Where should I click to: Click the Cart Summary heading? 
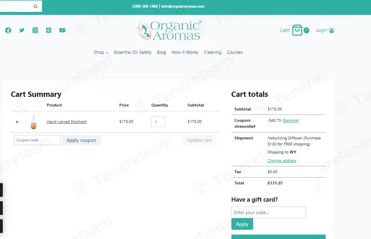tap(36, 94)
